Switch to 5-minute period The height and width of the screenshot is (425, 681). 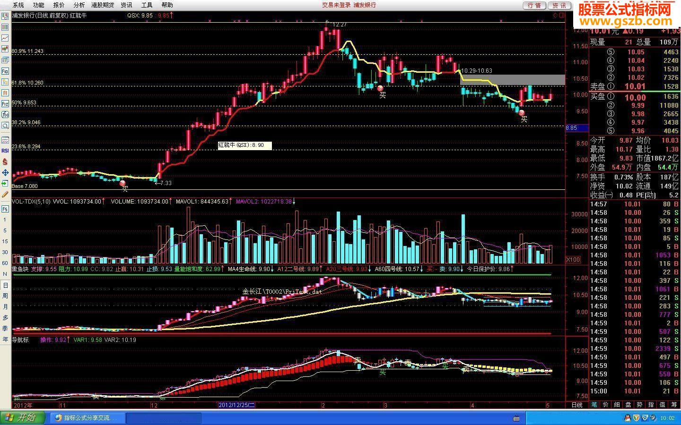(x=5, y=230)
